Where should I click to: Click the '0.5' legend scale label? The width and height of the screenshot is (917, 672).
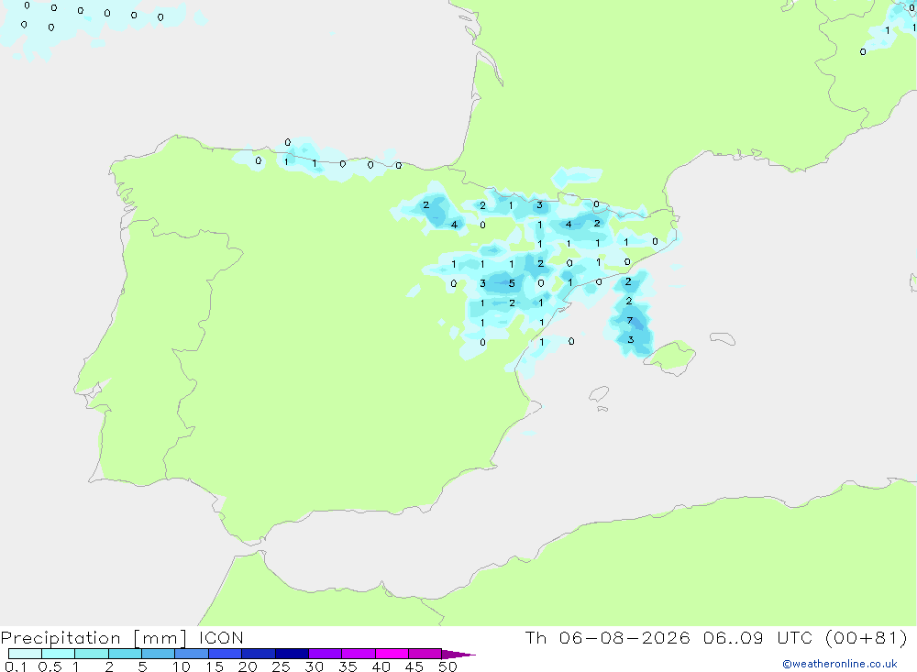pyautogui.click(x=50, y=666)
